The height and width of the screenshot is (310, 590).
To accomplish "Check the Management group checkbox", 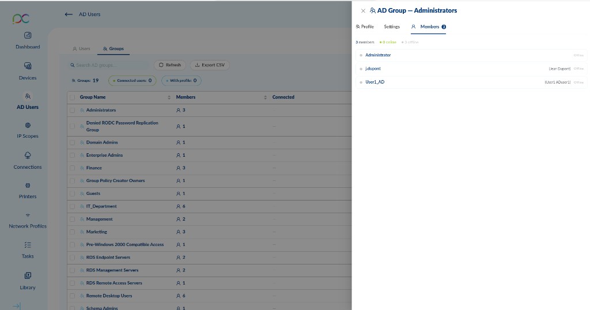I will click(72, 220).
